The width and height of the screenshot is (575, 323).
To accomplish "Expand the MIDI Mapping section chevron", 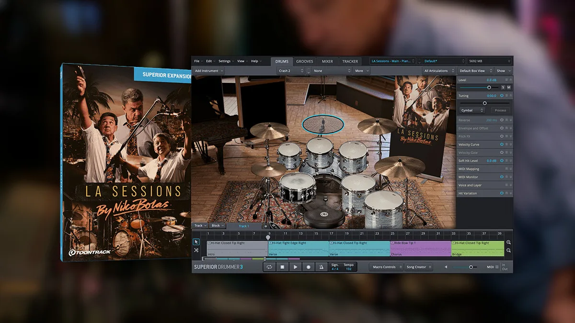I will coord(511,169).
